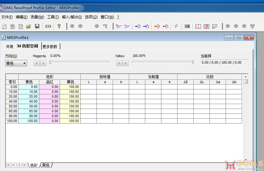Select index row cell 25.00
The width and height of the screenshot is (264, 171).
(x=12, y=96)
